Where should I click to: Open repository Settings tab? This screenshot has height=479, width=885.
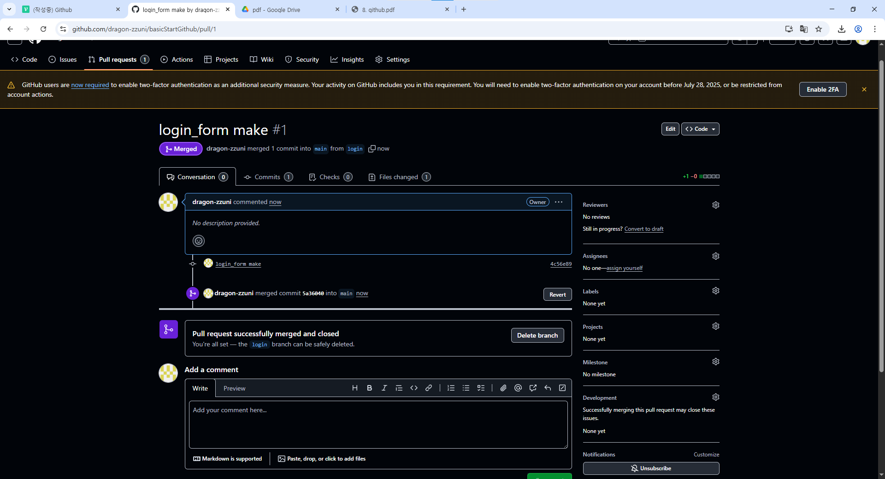(392, 59)
